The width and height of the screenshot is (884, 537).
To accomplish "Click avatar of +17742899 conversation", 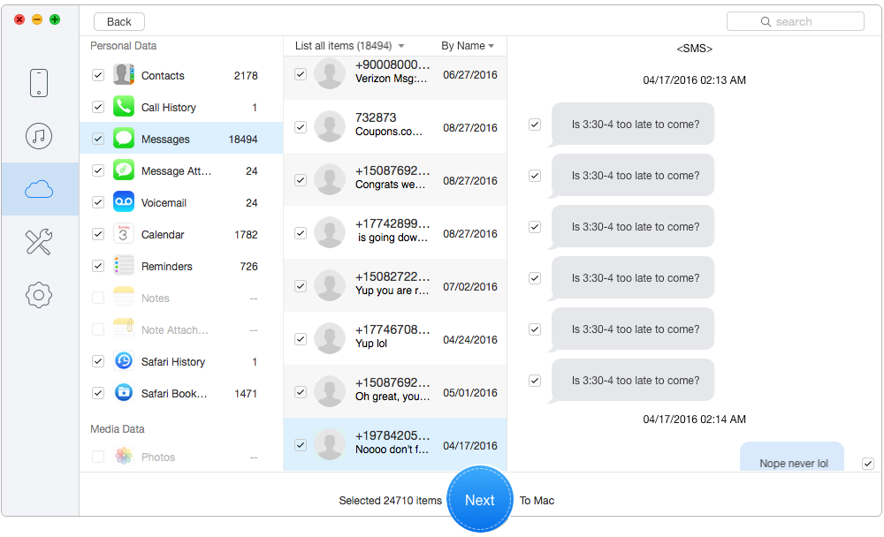I will point(329,232).
